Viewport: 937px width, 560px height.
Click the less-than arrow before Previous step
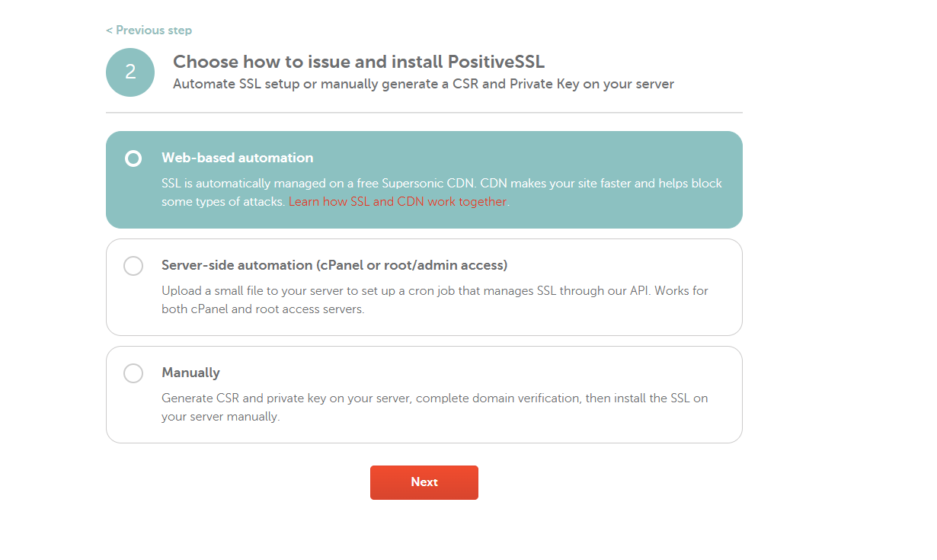110,30
